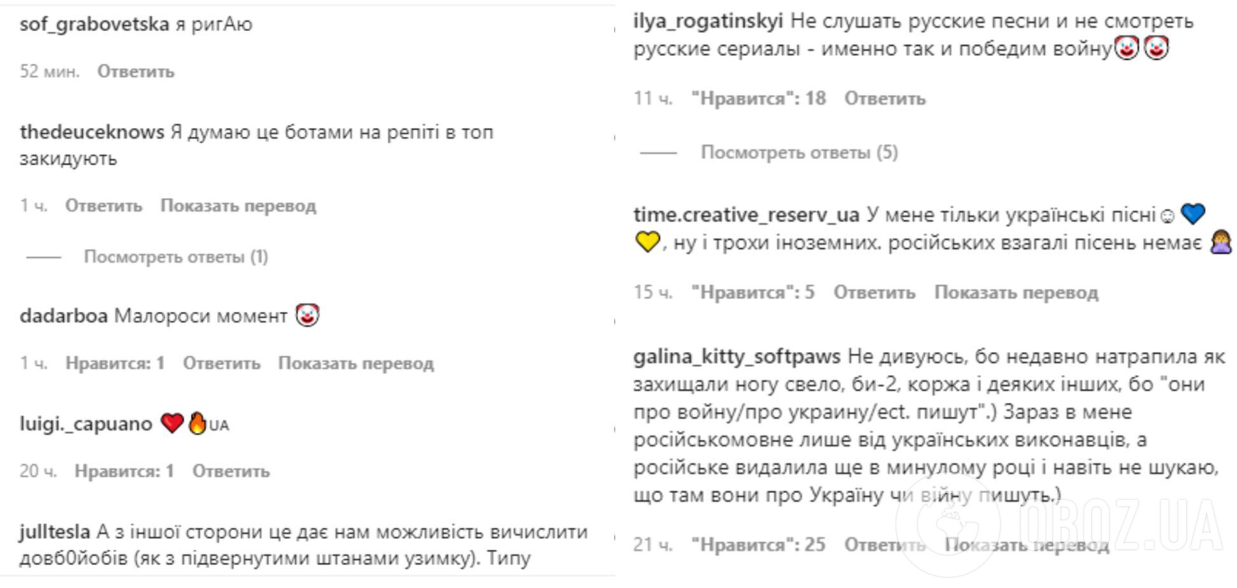The image size is (1237, 588).
Task: Open sof_grabovetska's profile
Action: point(94,24)
